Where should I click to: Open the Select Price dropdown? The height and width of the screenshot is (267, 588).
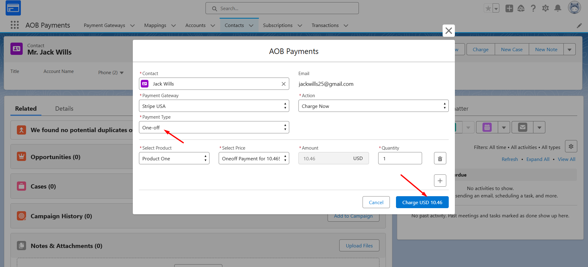[254, 158]
